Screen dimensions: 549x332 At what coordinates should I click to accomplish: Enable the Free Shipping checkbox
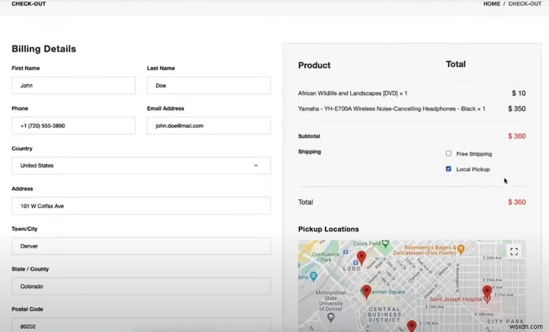click(449, 154)
